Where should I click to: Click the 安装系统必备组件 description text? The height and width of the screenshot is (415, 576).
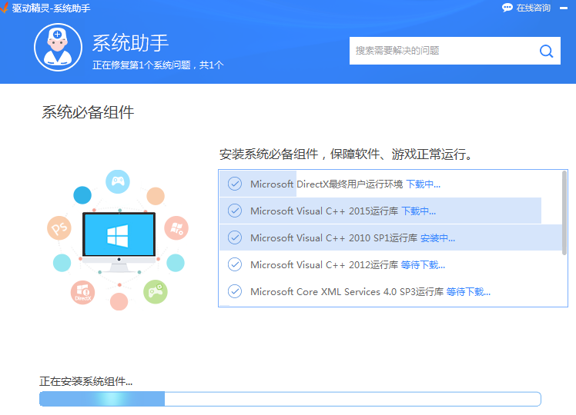[x=346, y=154]
